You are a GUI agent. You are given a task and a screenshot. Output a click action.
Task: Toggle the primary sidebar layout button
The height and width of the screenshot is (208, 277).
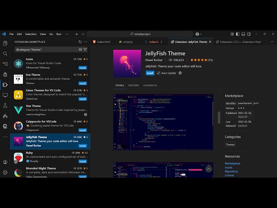(x=237, y=34)
